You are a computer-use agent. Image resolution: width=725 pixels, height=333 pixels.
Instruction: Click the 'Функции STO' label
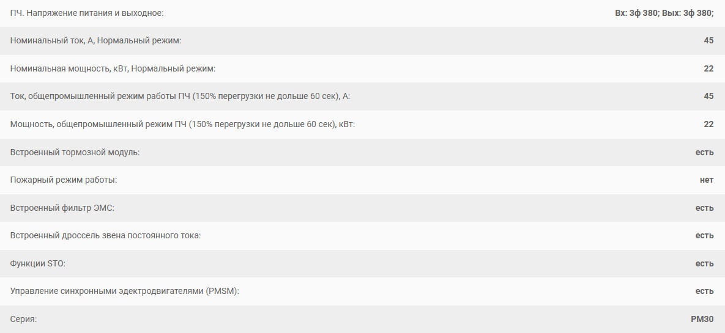tap(38, 263)
